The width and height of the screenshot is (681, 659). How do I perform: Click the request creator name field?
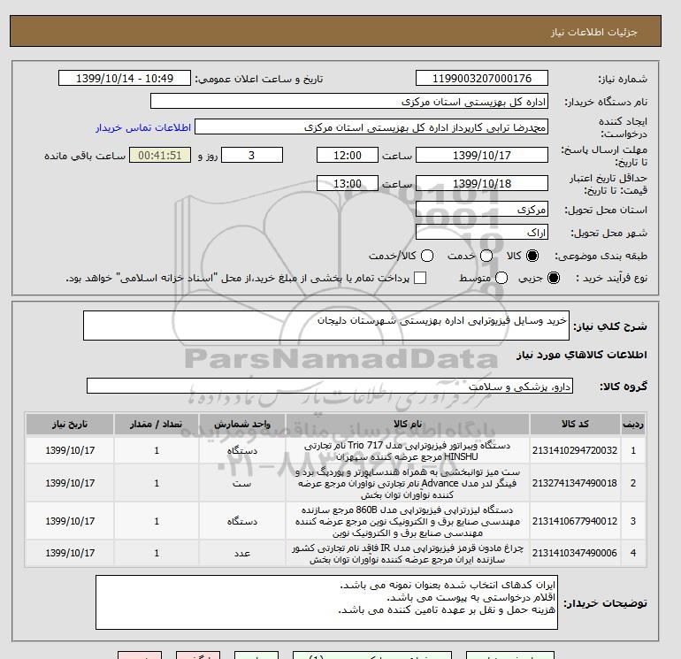tap(371, 127)
